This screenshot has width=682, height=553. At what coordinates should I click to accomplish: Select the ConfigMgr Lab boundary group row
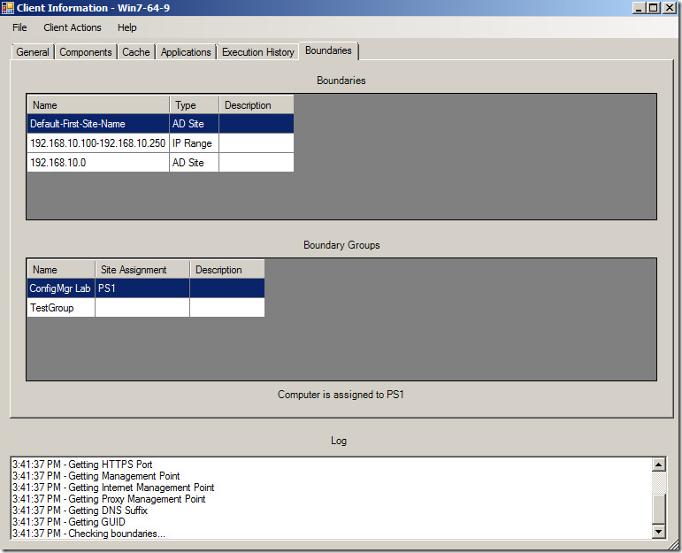pyautogui.click(x=60, y=288)
